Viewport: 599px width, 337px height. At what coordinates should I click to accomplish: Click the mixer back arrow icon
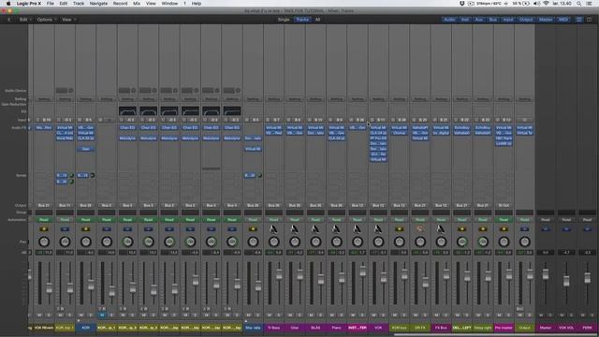(9, 20)
